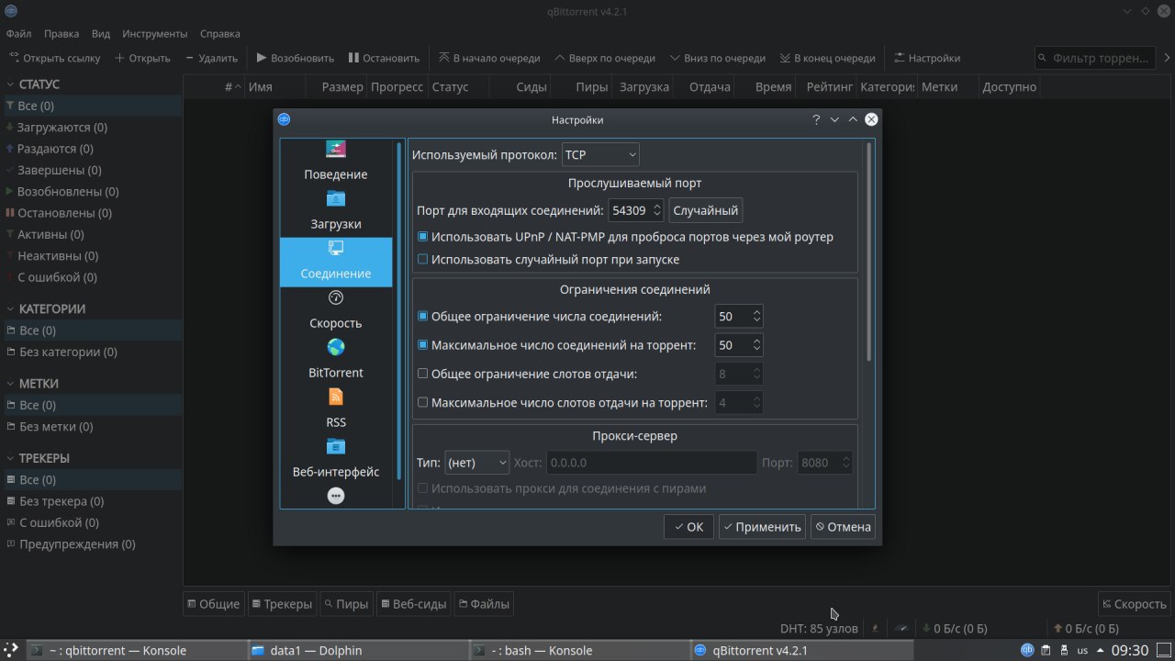Toggle UPnP / NAT-PMP port forwarding checkbox
This screenshot has width=1175, height=661.
point(423,237)
